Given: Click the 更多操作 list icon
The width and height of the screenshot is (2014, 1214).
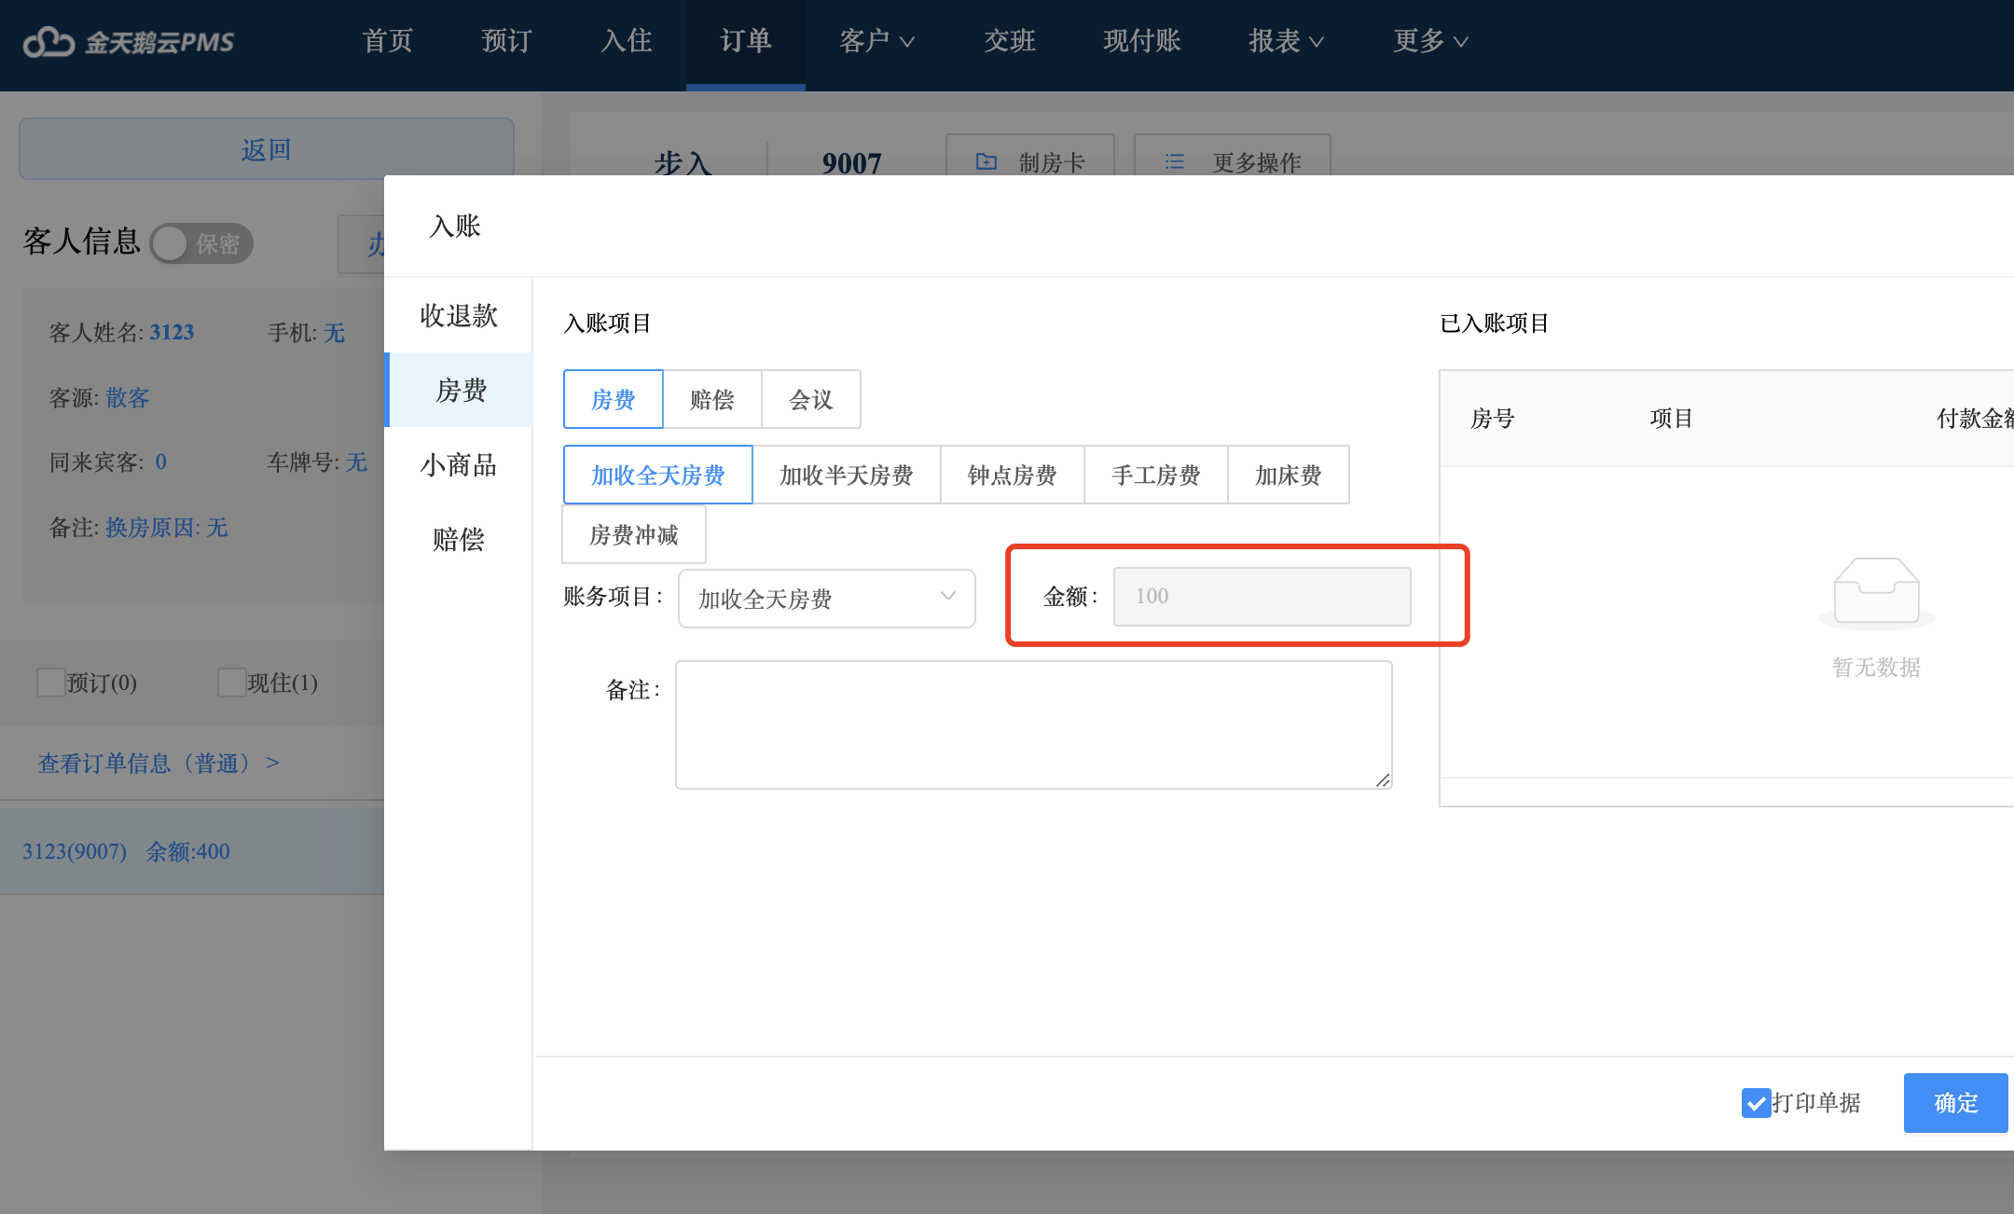Looking at the screenshot, I should pos(1175,161).
